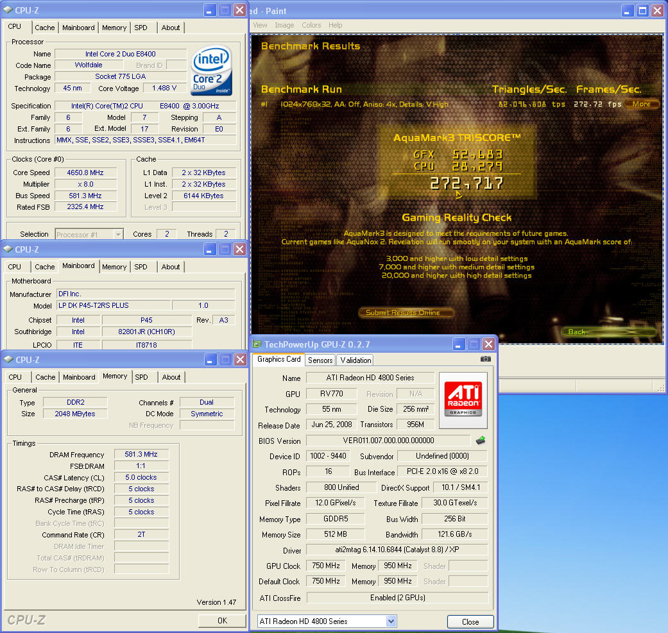Click the Close button in GPU-Z
The width and height of the screenshot is (668, 633).
coord(470,621)
